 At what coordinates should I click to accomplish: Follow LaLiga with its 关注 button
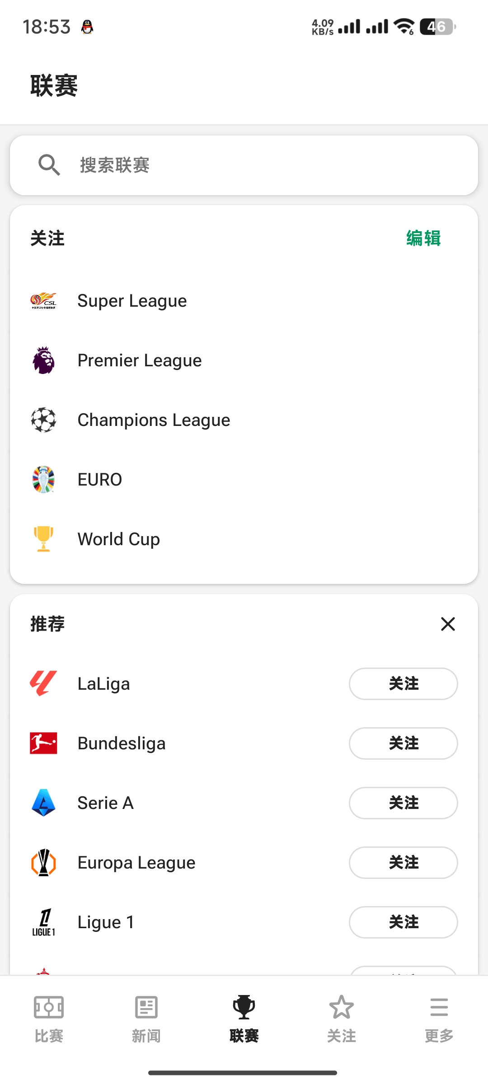404,684
